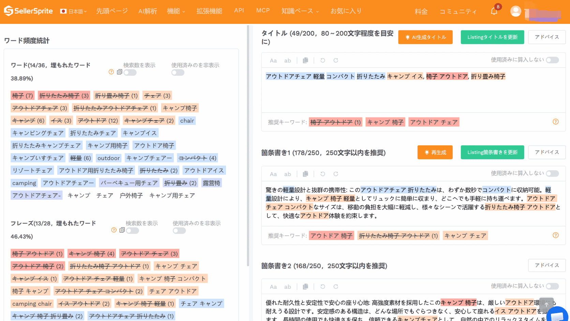Screen dimensions: 570x321
Task: Redo in the 箇条書き1 editor toolbar
Action: (336, 174)
